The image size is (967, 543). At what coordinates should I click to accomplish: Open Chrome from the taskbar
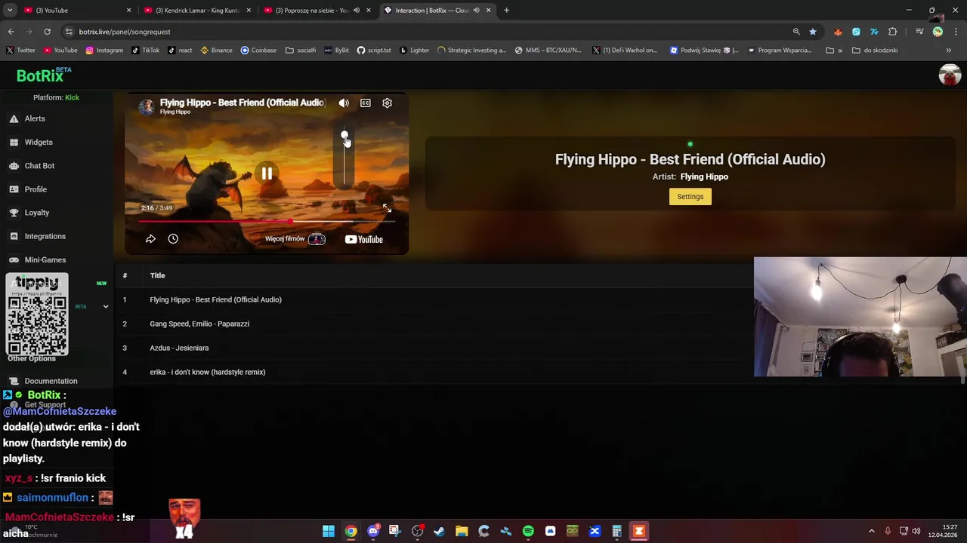pos(351,531)
